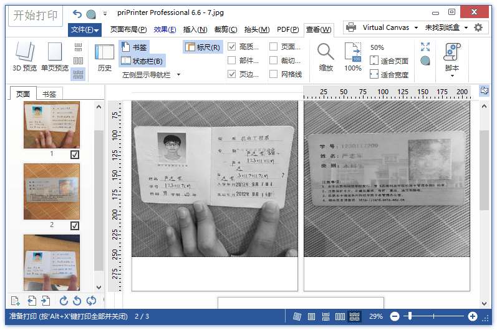Click the undo arrow in title bar
This screenshot has width=497, height=330.
pos(77,13)
